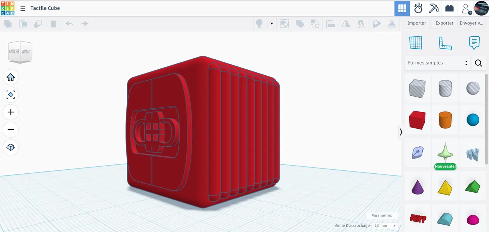Activate the Mirror (flip) tool
489x232 pixels.
tap(345, 23)
